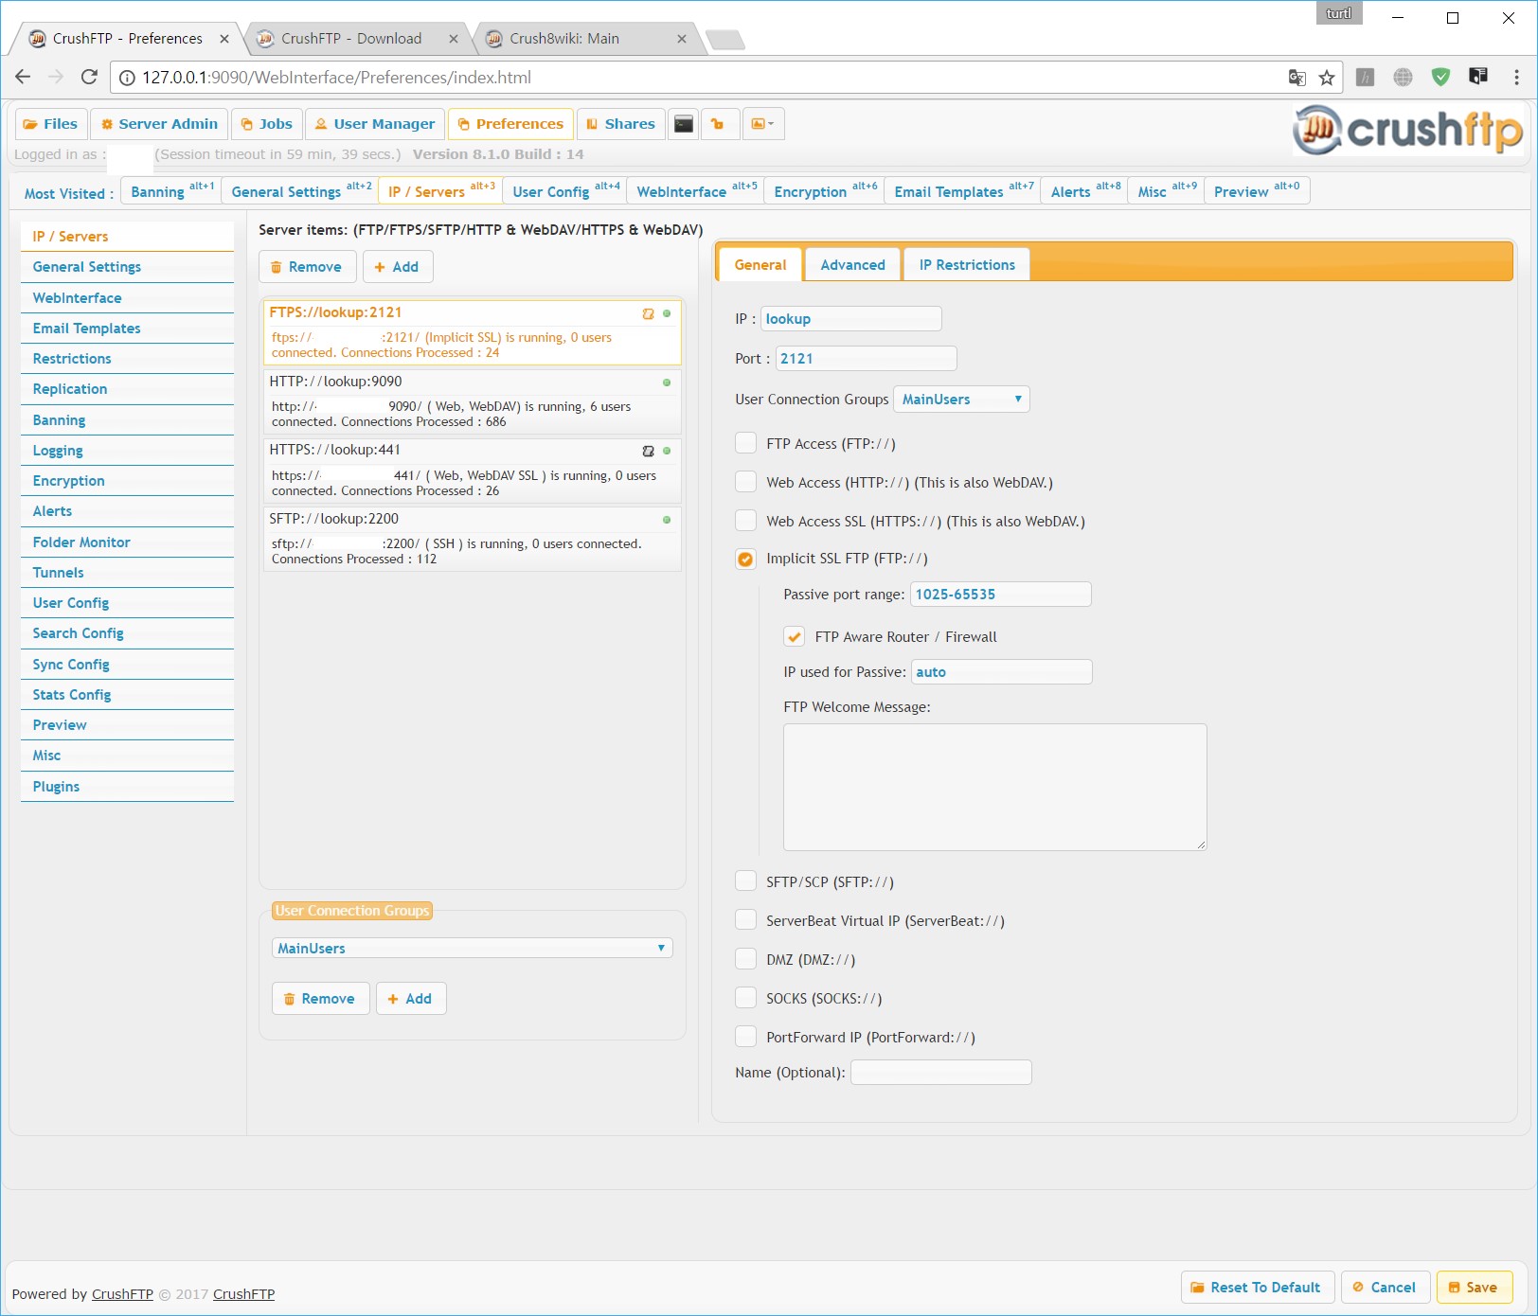Open the Banning alt+1 most-visited tab
This screenshot has width=1538, height=1316.
pyautogui.click(x=171, y=190)
